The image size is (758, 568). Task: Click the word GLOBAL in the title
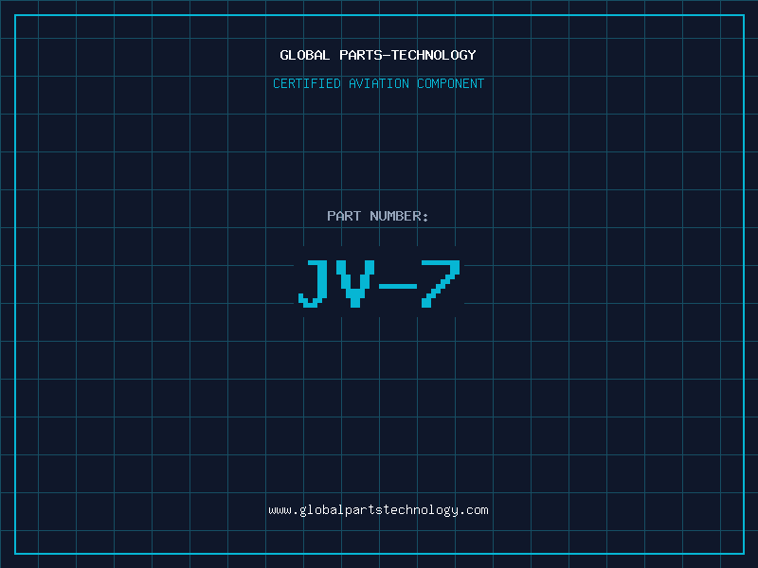point(305,55)
